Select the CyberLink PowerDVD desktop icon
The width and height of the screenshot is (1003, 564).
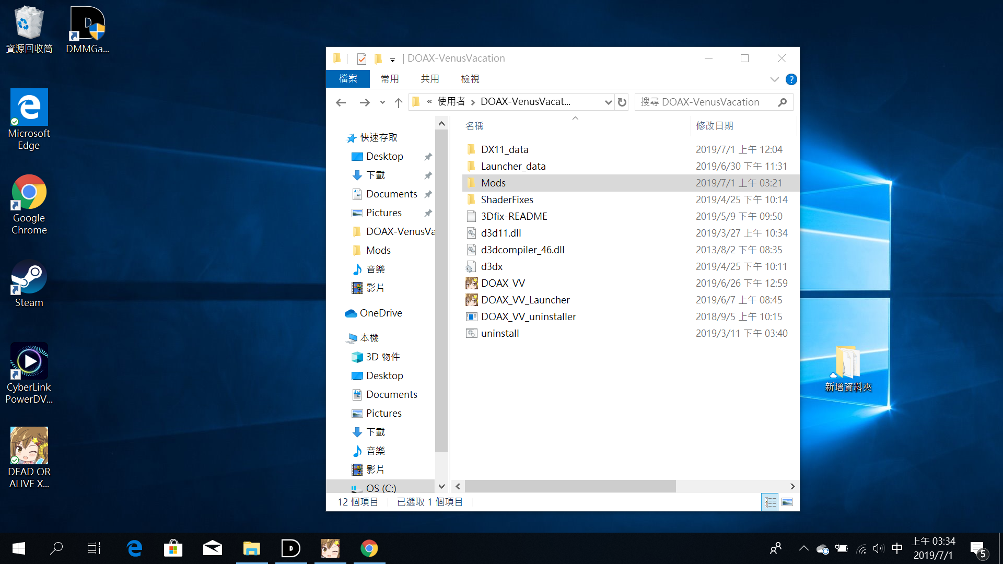29,373
